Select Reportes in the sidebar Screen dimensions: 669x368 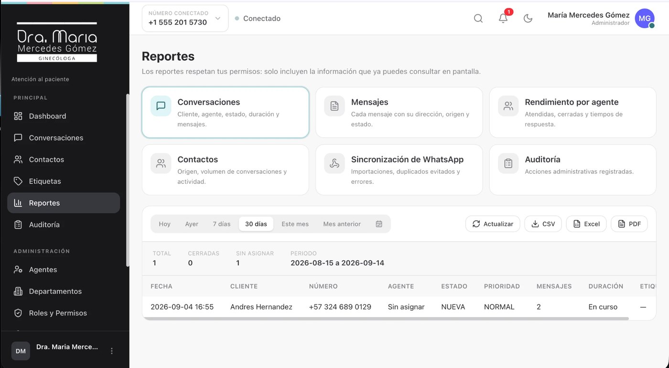tap(64, 203)
